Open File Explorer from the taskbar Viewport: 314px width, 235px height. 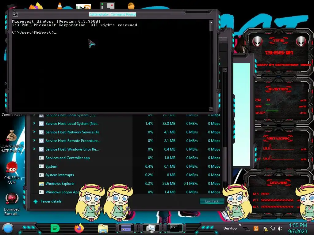point(103,228)
